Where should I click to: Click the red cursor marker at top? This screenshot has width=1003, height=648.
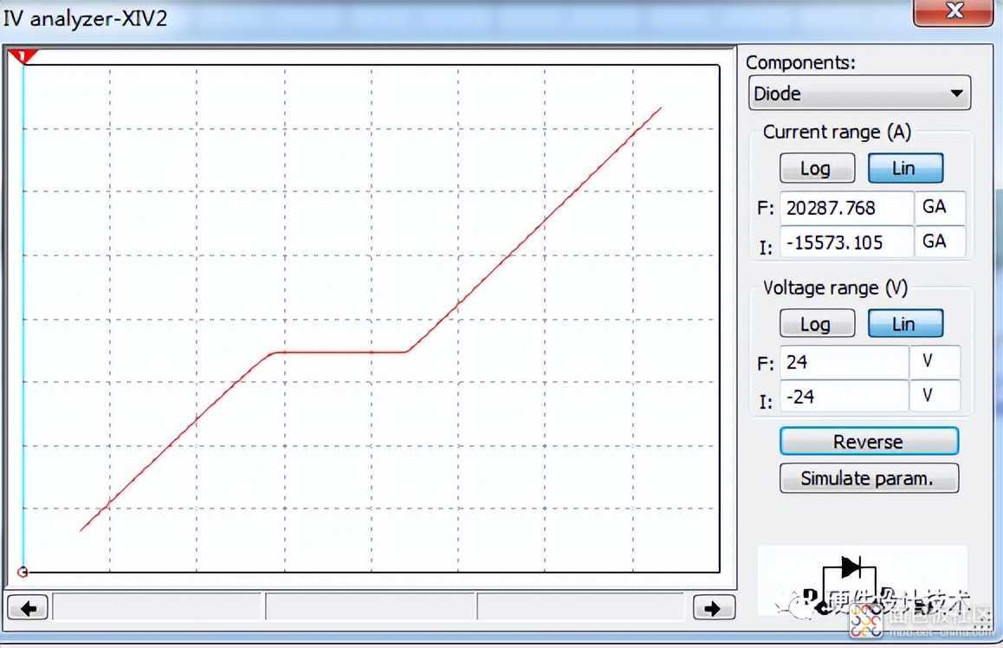(23, 57)
